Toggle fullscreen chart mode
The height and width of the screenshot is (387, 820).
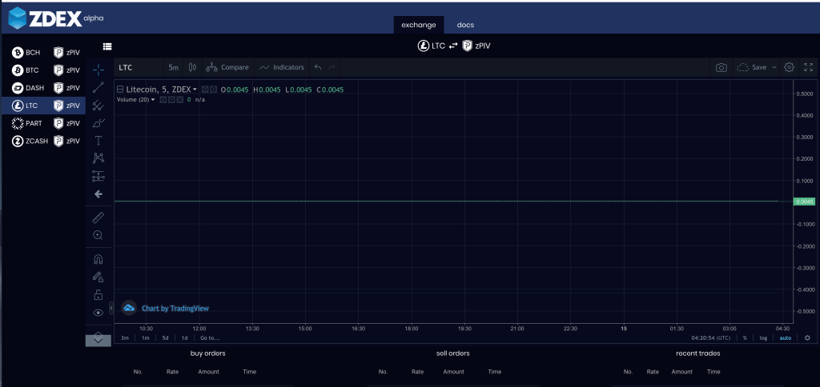click(x=808, y=67)
